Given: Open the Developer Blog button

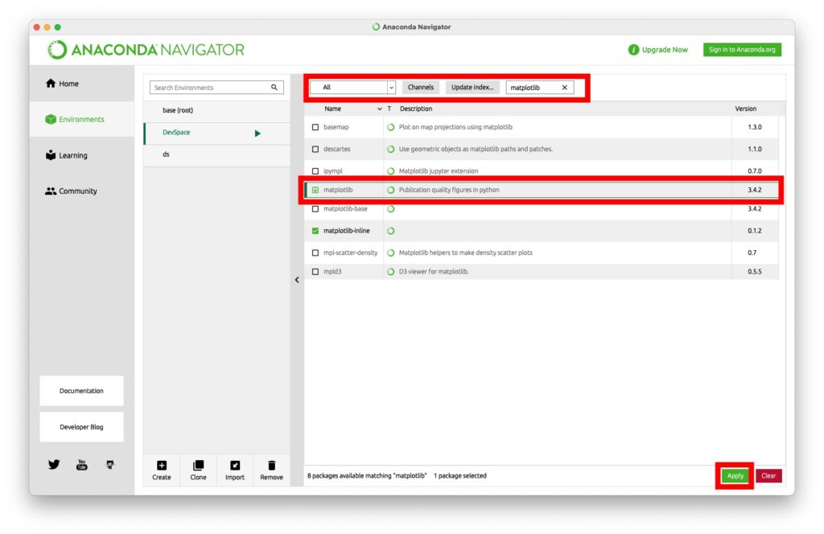Looking at the screenshot, I should click(x=81, y=427).
